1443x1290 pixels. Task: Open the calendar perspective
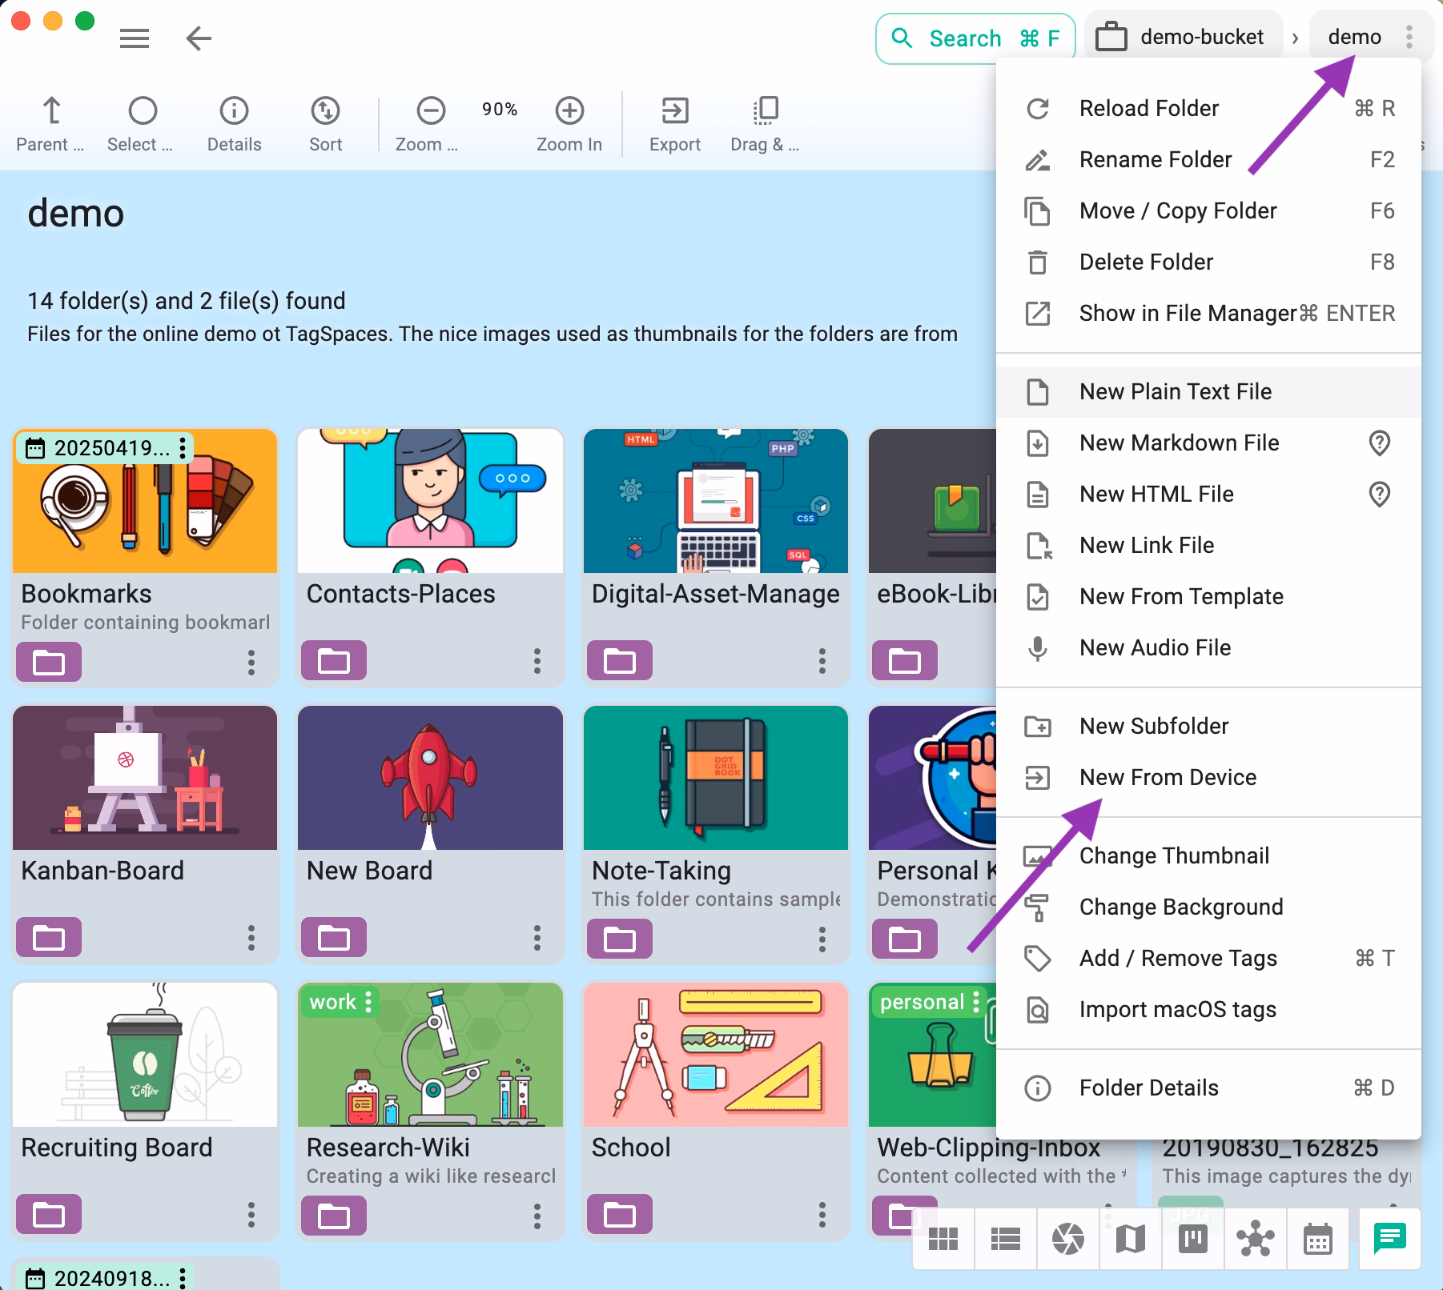coord(1316,1239)
